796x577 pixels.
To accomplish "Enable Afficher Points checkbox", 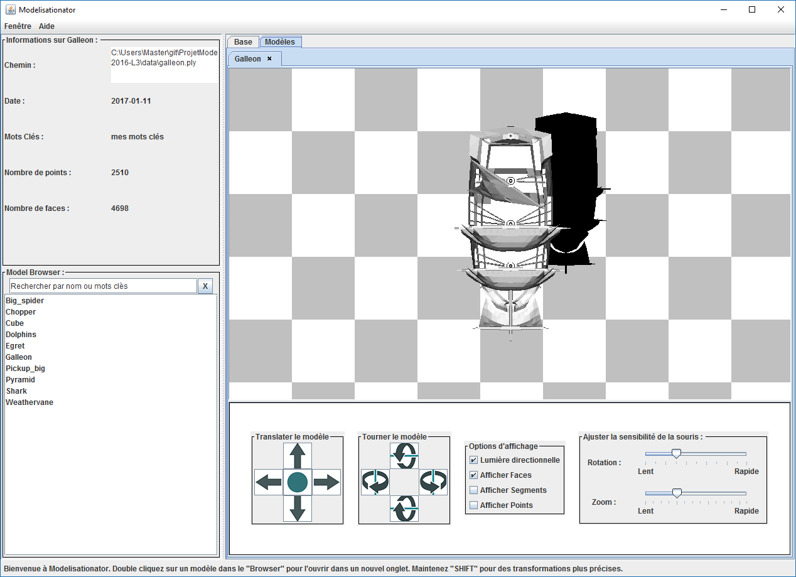I will coord(474,505).
